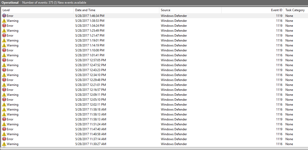Click Warning level text in 11:30:27 AM row

pyautogui.click(x=12, y=144)
